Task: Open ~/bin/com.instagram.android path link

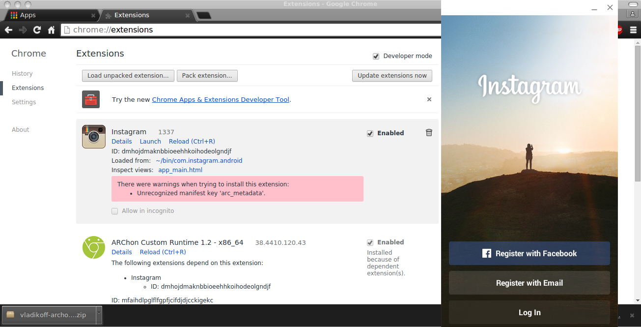Action: click(199, 161)
